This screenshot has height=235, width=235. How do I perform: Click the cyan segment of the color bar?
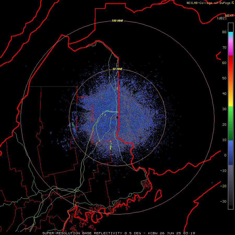(231, 34)
